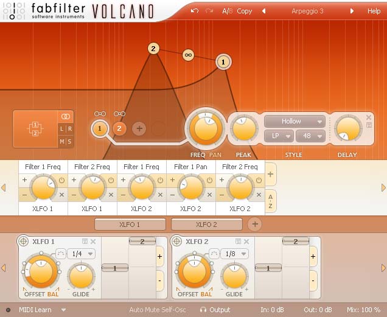Click plus on Filter 1 Pan slot
The width and height of the screenshot is (387, 317).
click(x=172, y=179)
